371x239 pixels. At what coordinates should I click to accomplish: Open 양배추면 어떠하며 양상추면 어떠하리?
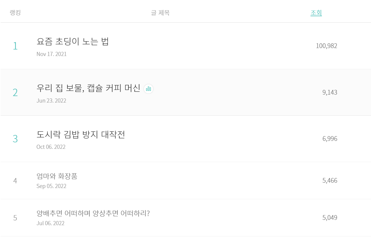point(93,213)
